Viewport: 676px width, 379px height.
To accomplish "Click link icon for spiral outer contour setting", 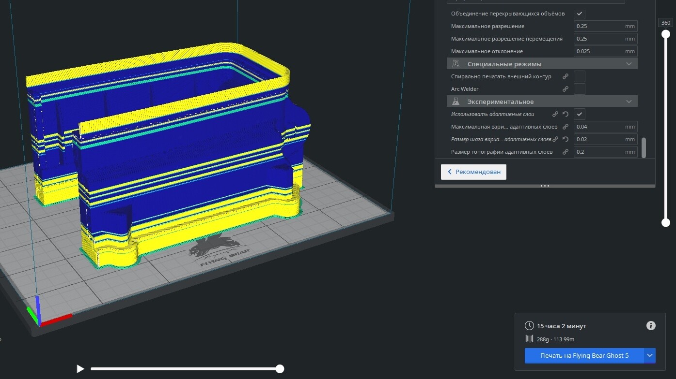I will coord(565,76).
